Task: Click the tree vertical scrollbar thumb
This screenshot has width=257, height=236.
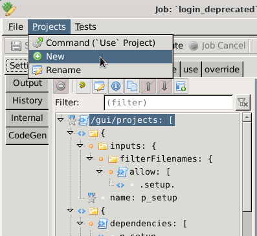Action: coord(247,167)
